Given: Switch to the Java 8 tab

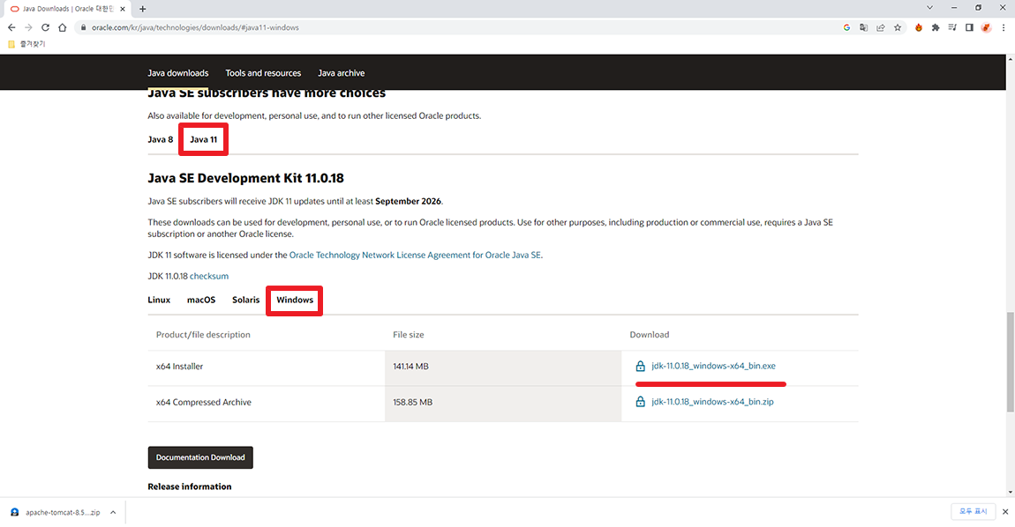Looking at the screenshot, I should tap(161, 139).
